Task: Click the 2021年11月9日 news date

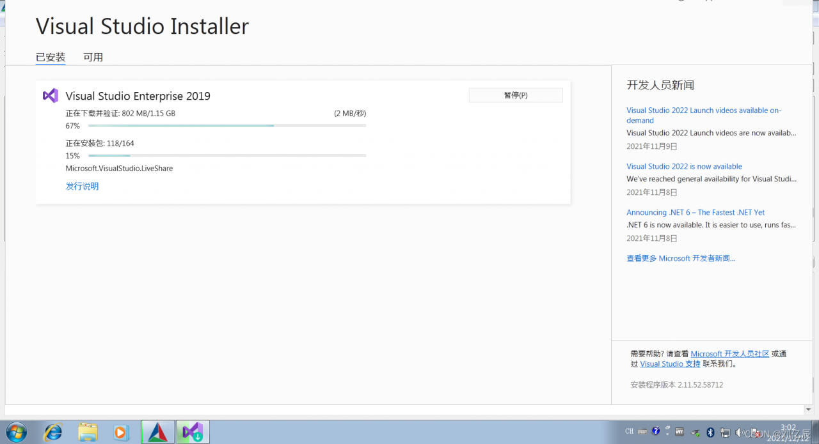Action: click(x=652, y=146)
